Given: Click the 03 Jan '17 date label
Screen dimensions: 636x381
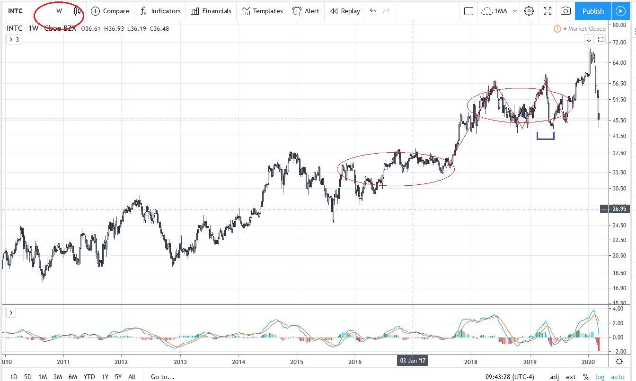Looking at the screenshot, I should (413, 362).
